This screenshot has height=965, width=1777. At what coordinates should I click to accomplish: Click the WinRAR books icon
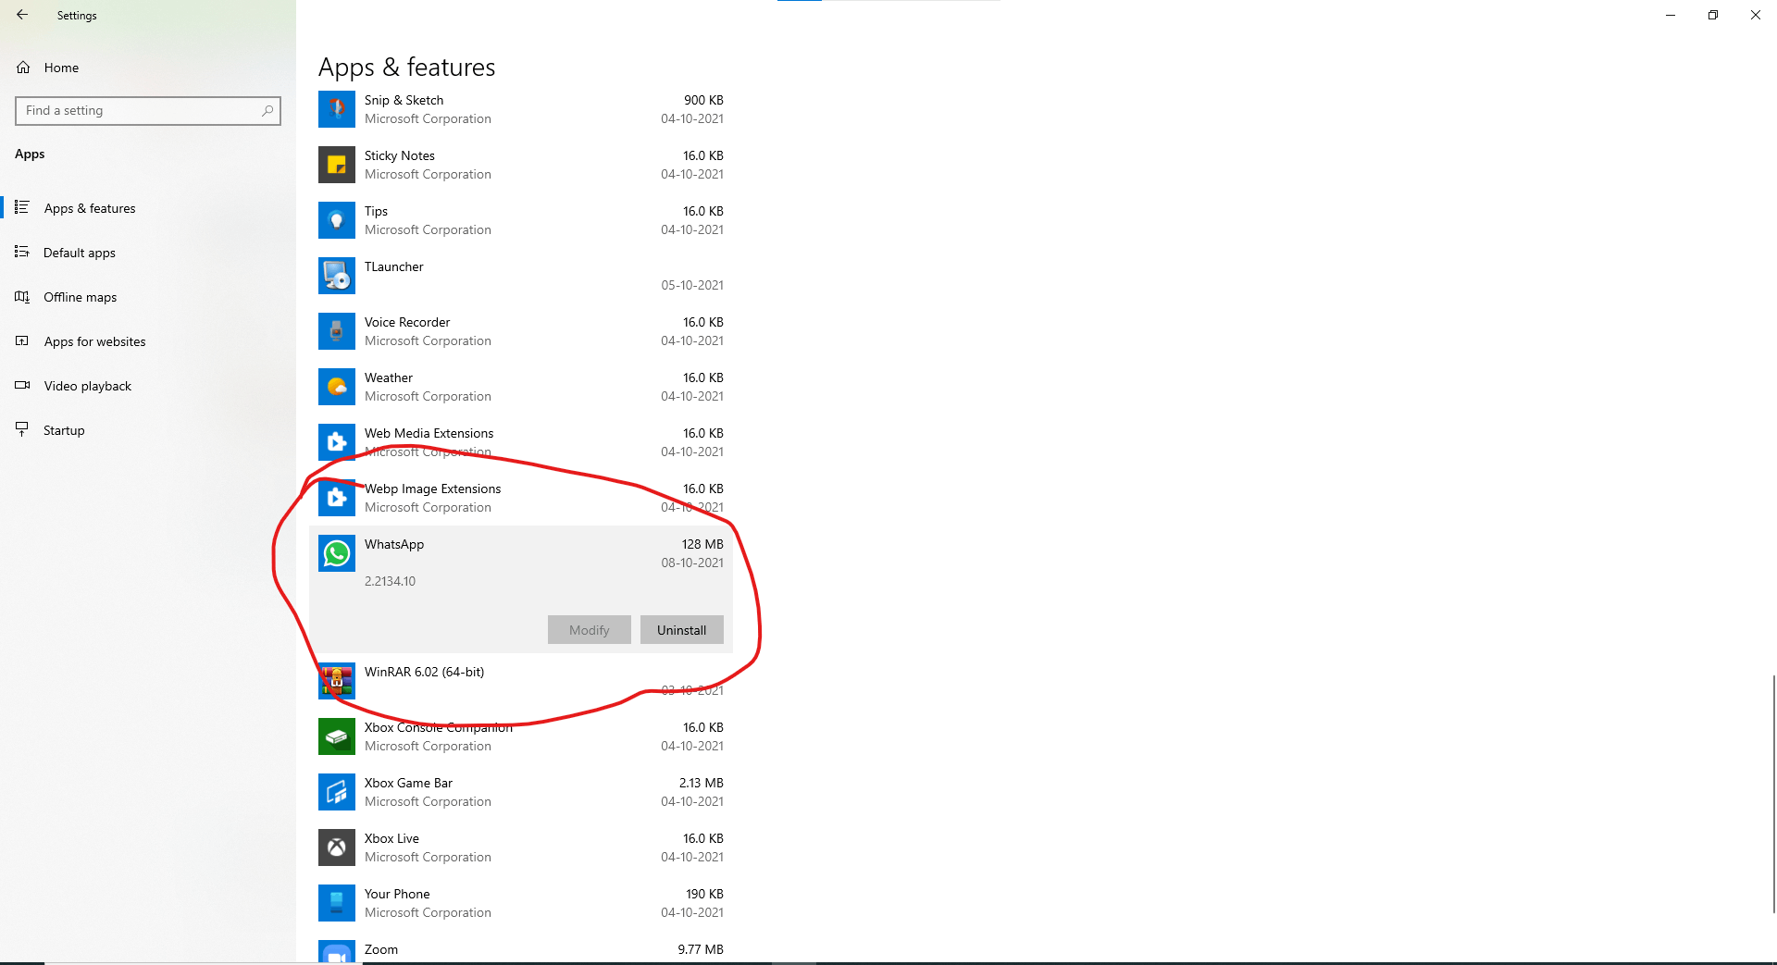pos(337,681)
